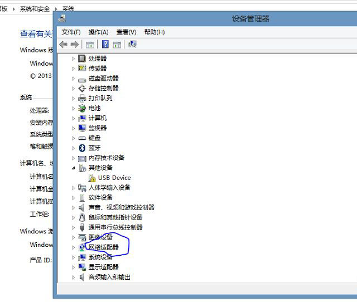
Task: Select the 系统设备 tree label
Action: tap(100, 257)
